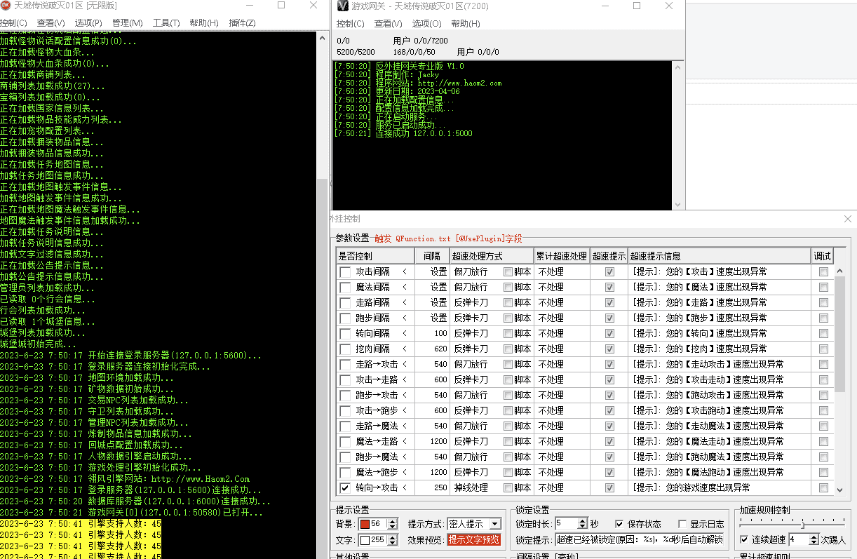Image resolution: width=857 pixels, height=559 pixels.
Task: Click the 程序网站 http://www.haom2.com log line
Action: 419,83
